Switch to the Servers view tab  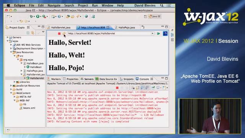pos(87,79)
